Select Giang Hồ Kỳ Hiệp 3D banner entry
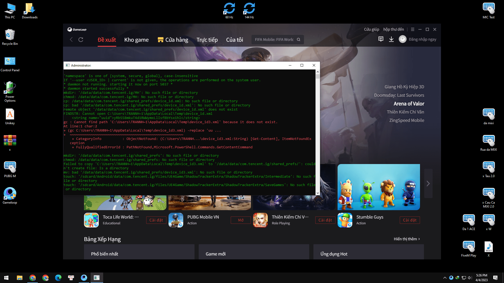 [x=404, y=87]
